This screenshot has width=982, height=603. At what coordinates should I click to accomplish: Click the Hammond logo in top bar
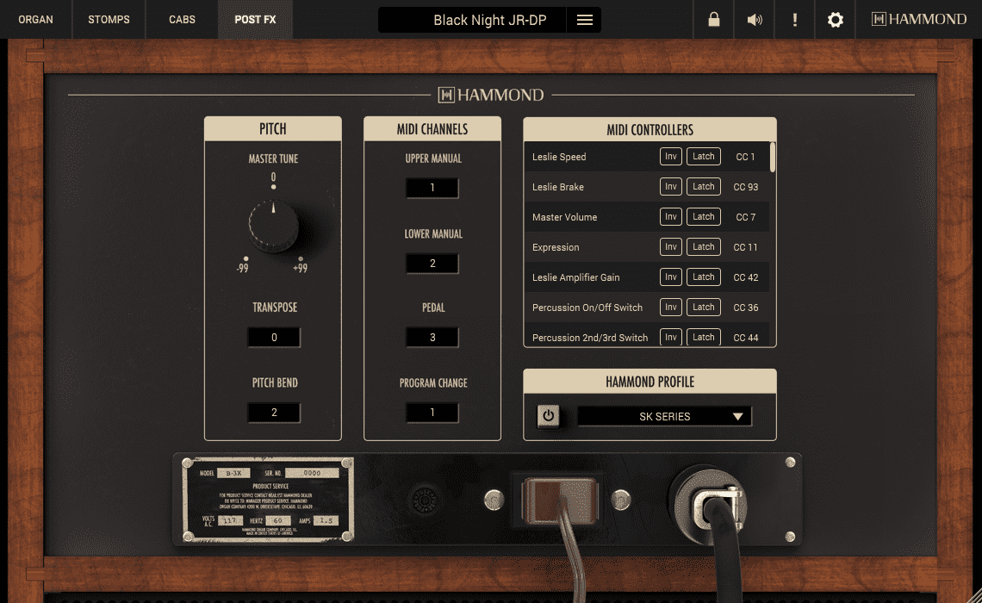[919, 20]
